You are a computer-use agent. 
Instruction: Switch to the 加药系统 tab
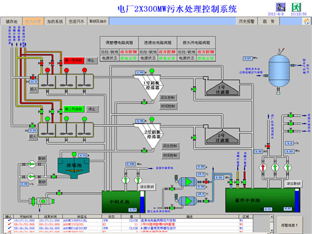[55, 21]
